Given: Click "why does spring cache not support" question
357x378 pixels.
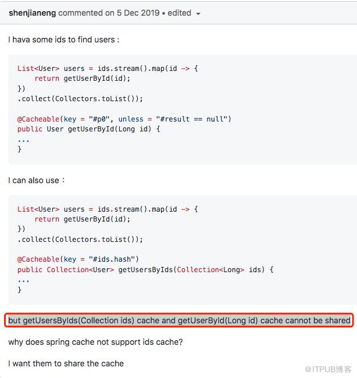Looking at the screenshot, I should click(x=95, y=342).
